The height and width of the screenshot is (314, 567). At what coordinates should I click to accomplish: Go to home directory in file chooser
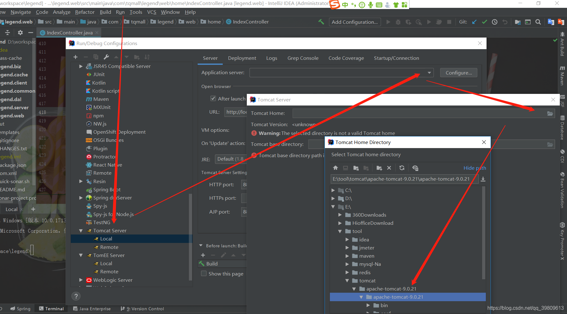click(x=336, y=168)
